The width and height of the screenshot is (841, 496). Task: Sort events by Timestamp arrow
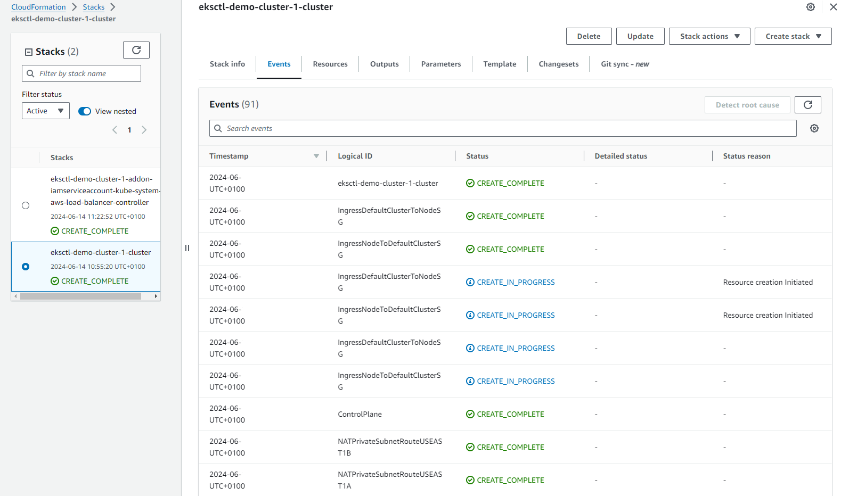click(x=316, y=156)
